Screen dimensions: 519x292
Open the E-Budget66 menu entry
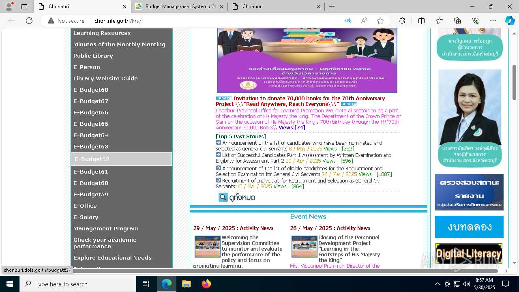tap(91, 112)
